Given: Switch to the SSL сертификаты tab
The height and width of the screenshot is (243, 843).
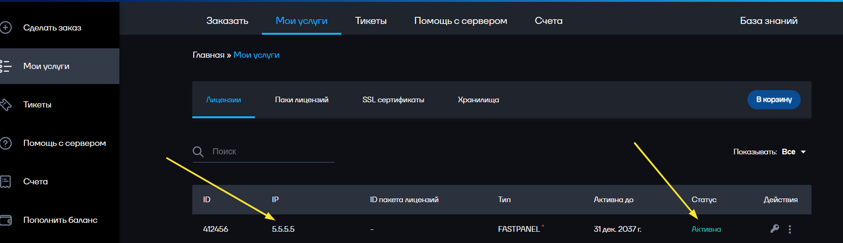Looking at the screenshot, I should coord(393,99).
